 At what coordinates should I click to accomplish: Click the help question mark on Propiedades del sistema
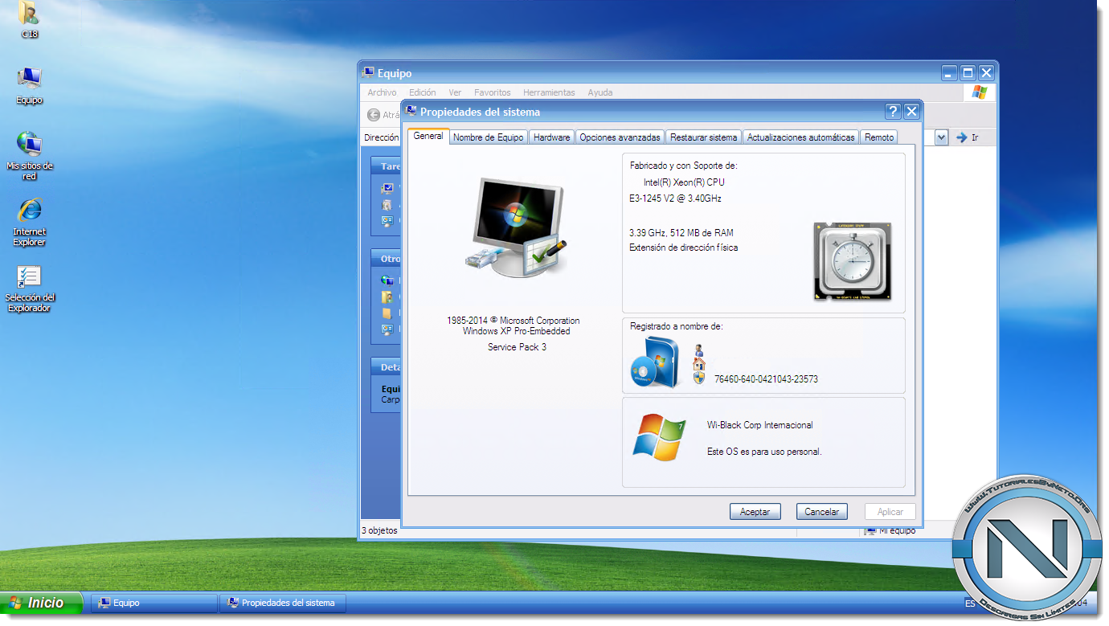(893, 111)
